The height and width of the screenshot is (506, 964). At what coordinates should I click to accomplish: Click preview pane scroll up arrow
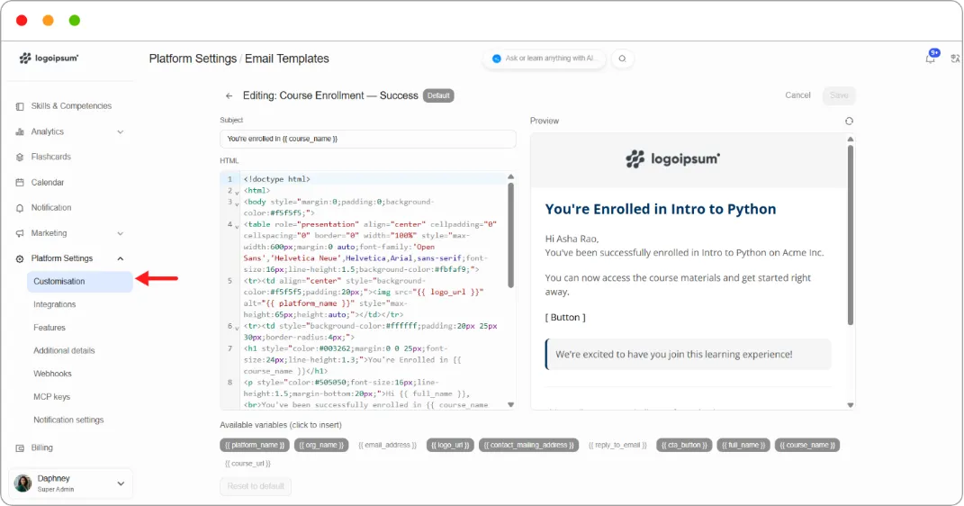point(851,140)
